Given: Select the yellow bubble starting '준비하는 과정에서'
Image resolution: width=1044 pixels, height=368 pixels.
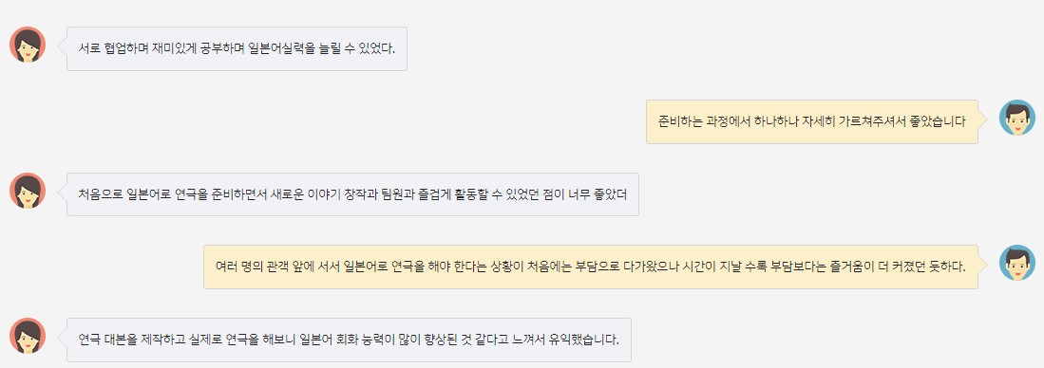Looking at the screenshot, I should pyautogui.click(x=811, y=121).
